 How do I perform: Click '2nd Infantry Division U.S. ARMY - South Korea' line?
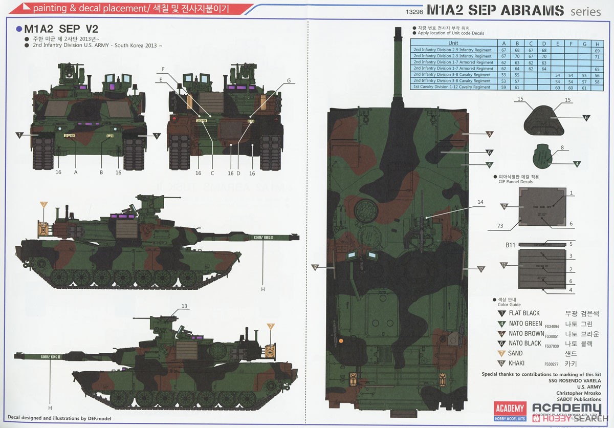[x=97, y=46]
